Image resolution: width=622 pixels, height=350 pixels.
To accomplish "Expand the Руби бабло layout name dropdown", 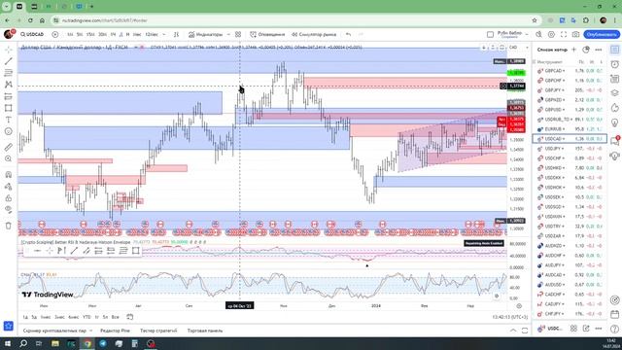I will 527,35.
